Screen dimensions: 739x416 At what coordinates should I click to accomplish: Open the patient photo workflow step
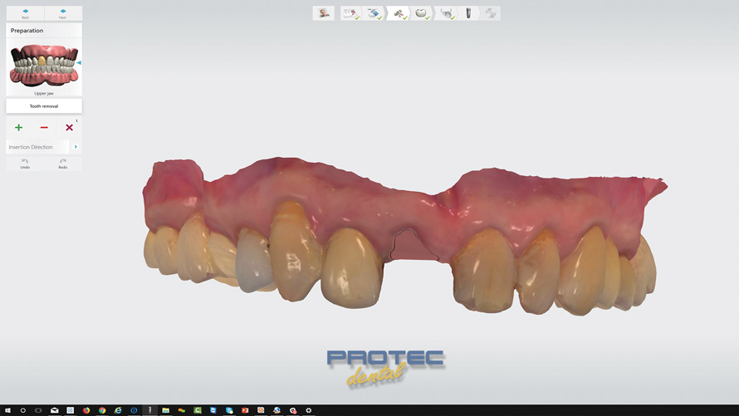(323, 13)
